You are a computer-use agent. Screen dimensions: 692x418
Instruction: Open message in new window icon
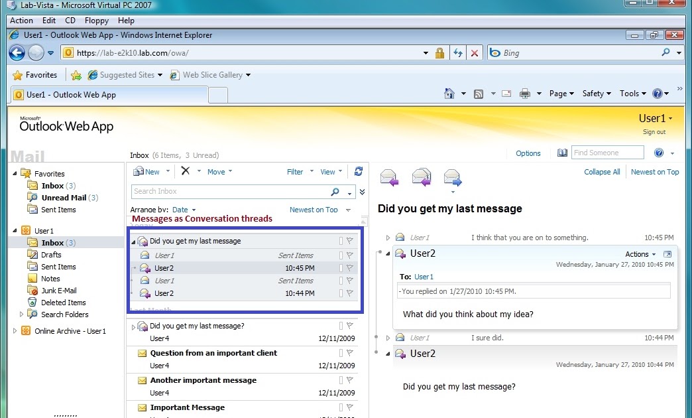click(x=667, y=254)
